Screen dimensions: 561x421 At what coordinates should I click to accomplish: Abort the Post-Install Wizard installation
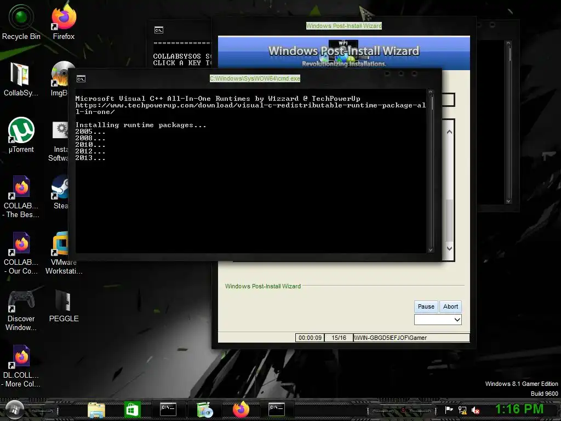click(450, 306)
